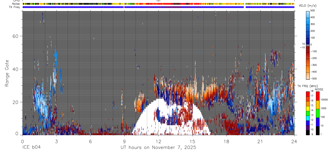The width and height of the screenshot is (331, 153).
Task: Select yellow NOISE swatch between 1000 and 10000
Action: (318, 104)
